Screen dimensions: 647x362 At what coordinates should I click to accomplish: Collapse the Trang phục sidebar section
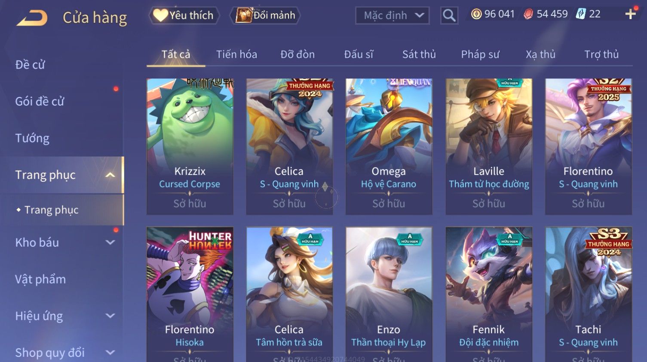click(x=110, y=175)
